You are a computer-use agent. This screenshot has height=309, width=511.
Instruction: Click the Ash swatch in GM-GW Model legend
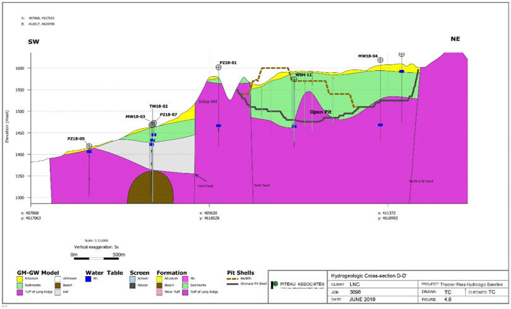57,293
